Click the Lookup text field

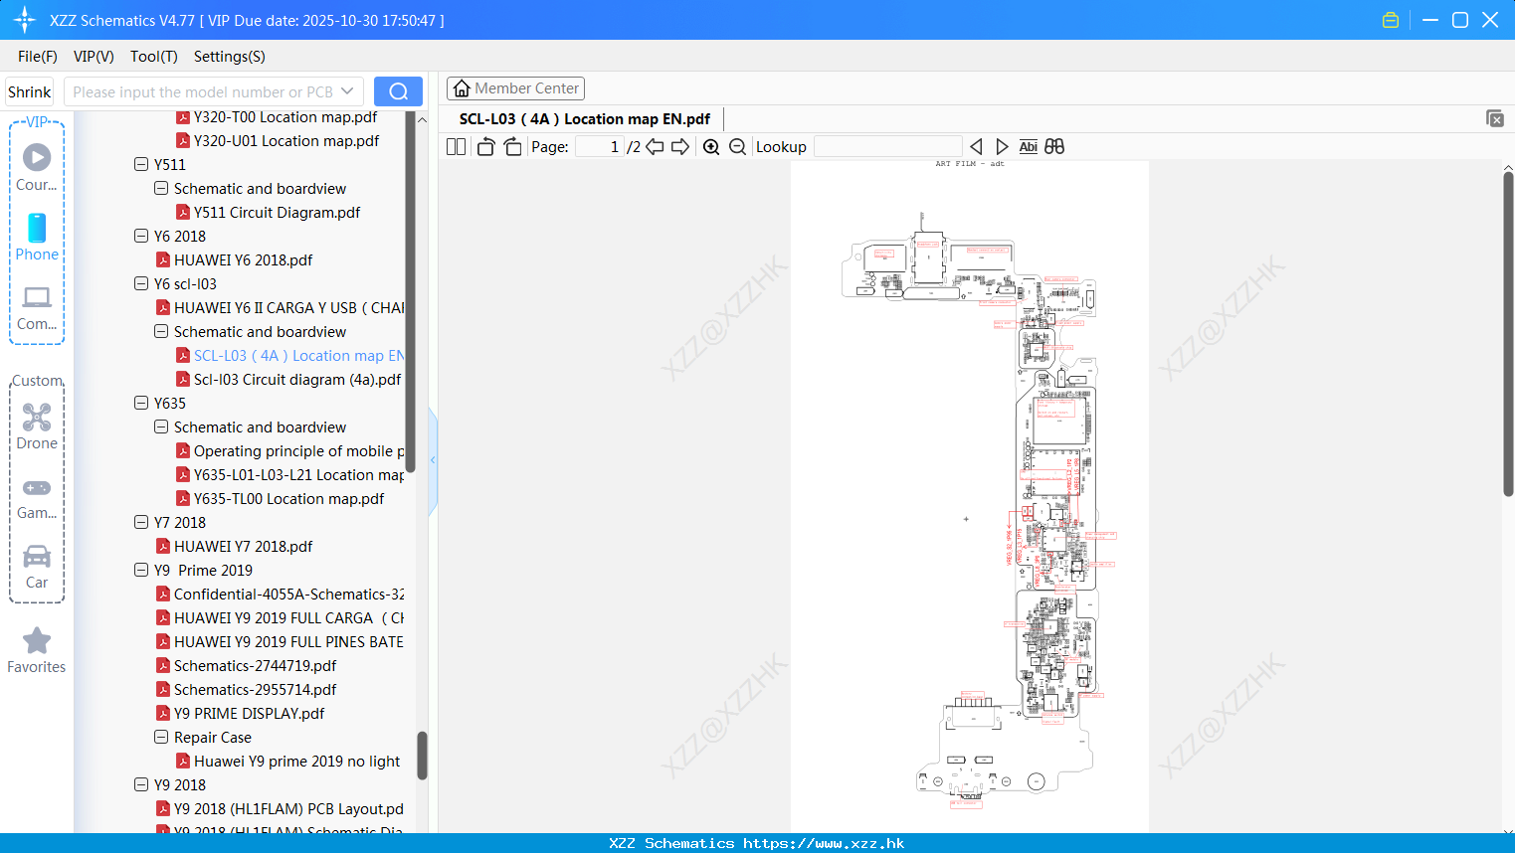[887, 147]
